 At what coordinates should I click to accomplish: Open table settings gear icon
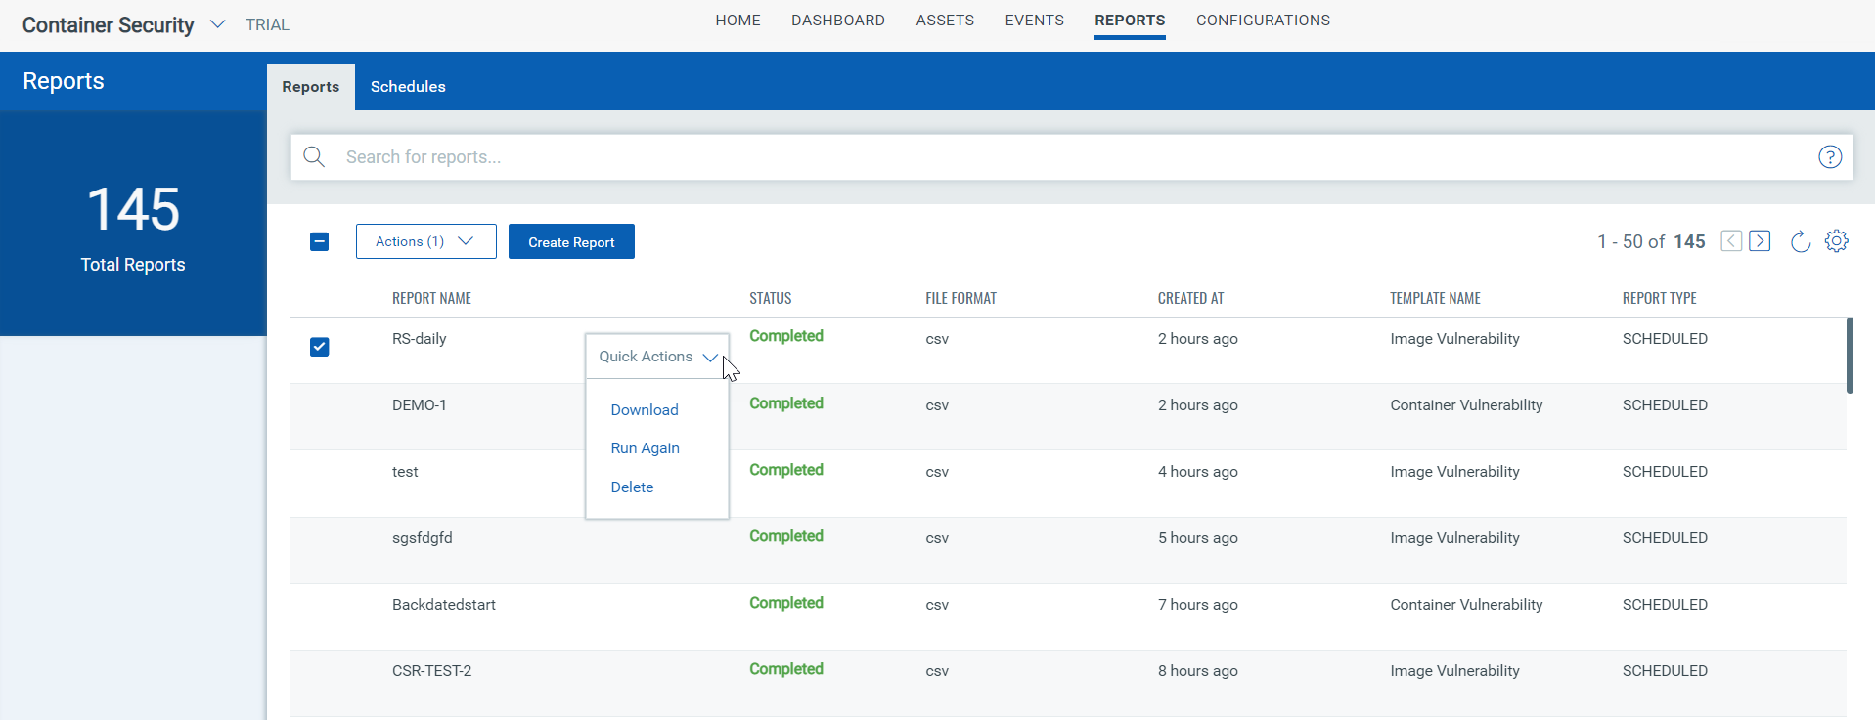(1837, 241)
